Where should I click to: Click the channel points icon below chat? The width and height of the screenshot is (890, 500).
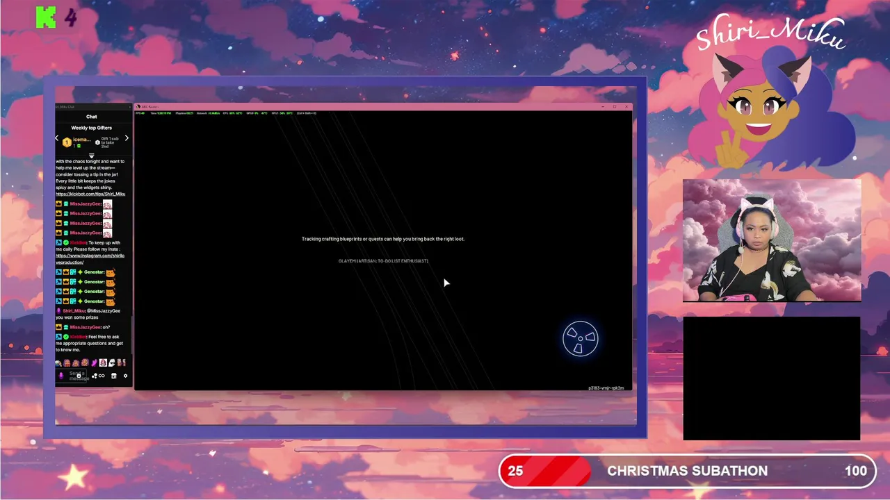pos(94,376)
